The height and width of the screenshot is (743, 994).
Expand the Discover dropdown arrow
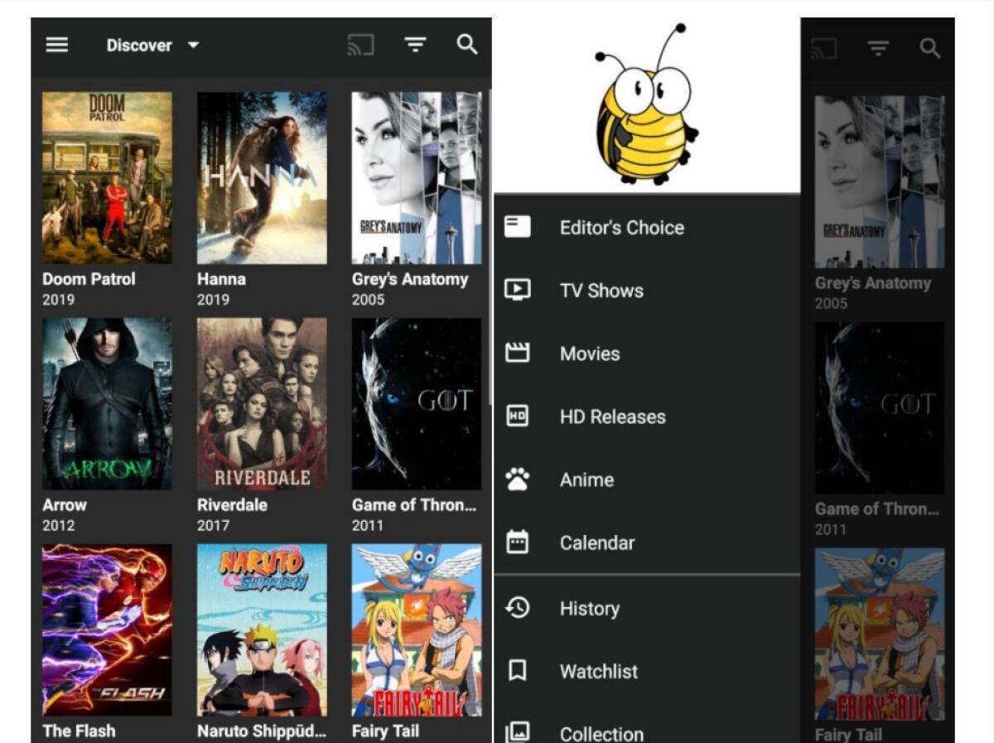[x=191, y=46]
